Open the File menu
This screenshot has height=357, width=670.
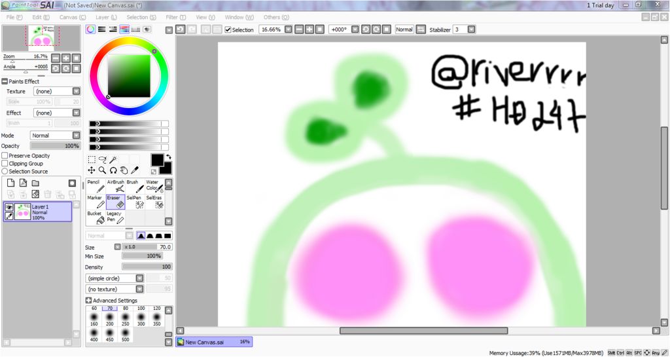tap(14, 17)
